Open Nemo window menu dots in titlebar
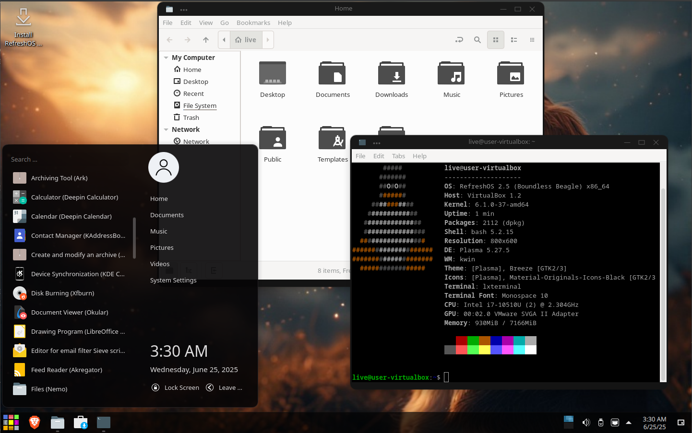 pyautogui.click(x=184, y=10)
